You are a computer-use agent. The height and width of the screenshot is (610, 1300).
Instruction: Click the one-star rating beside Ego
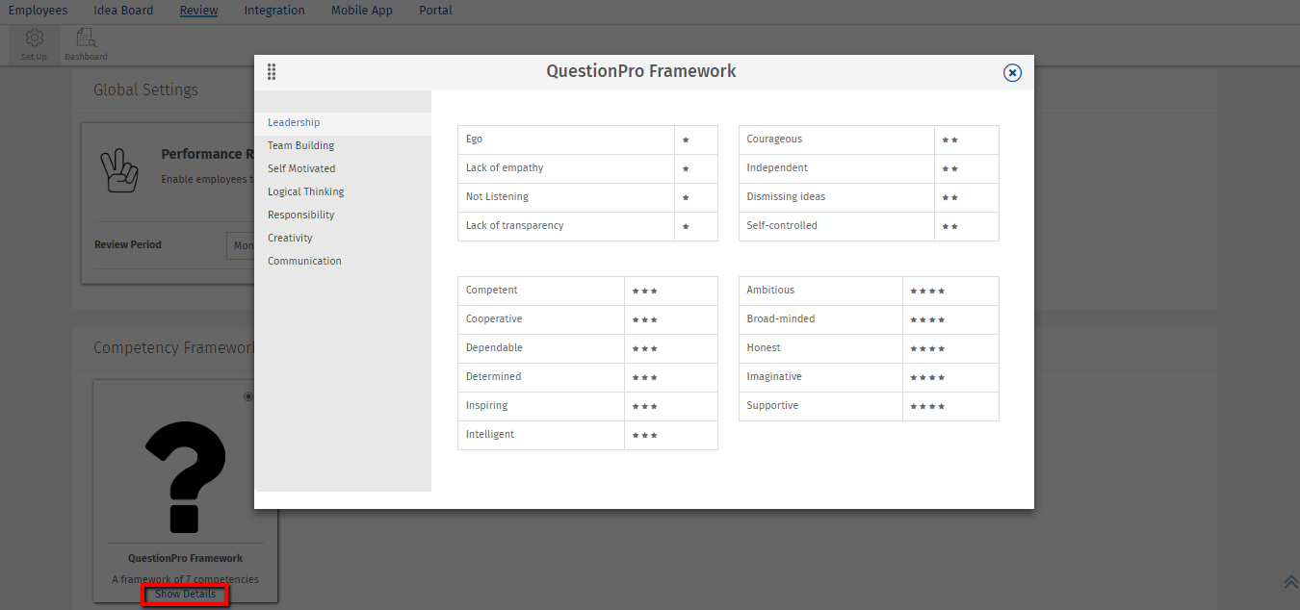686,140
